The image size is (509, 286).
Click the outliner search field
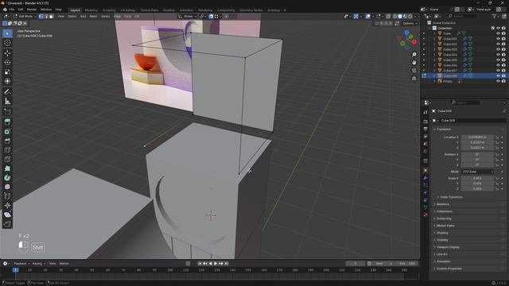click(x=462, y=16)
